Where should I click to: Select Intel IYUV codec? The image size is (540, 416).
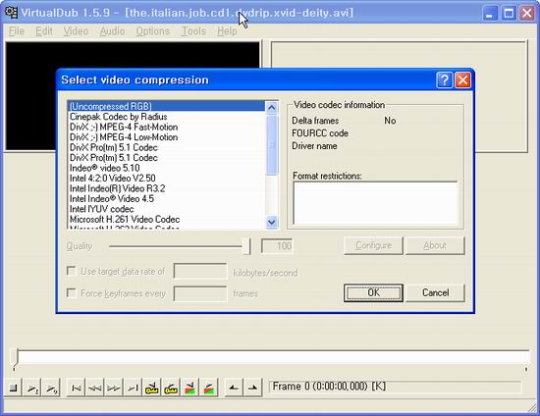(167, 209)
